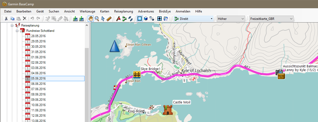This screenshot has height=122, width=318.
Task: Click the Castle Moil map label
Action: pyautogui.click(x=182, y=102)
